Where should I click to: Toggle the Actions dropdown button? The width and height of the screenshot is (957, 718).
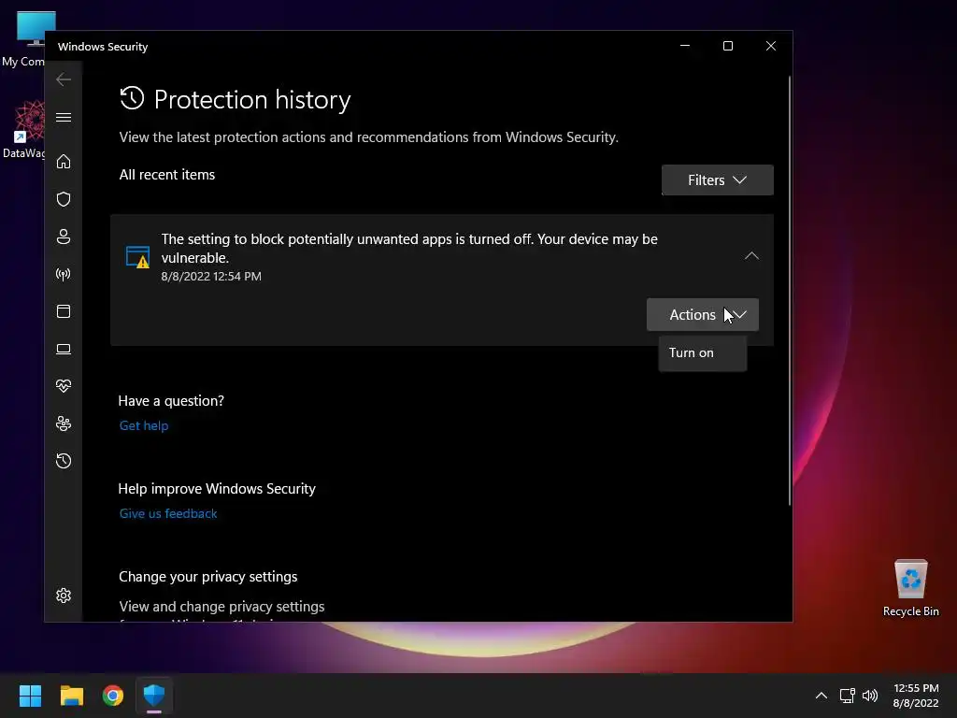(x=703, y=314)
